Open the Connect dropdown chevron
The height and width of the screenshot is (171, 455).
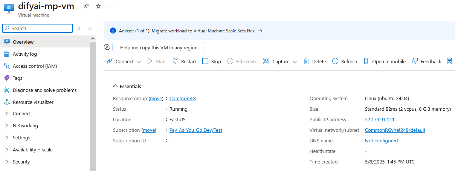pos(139,62)
